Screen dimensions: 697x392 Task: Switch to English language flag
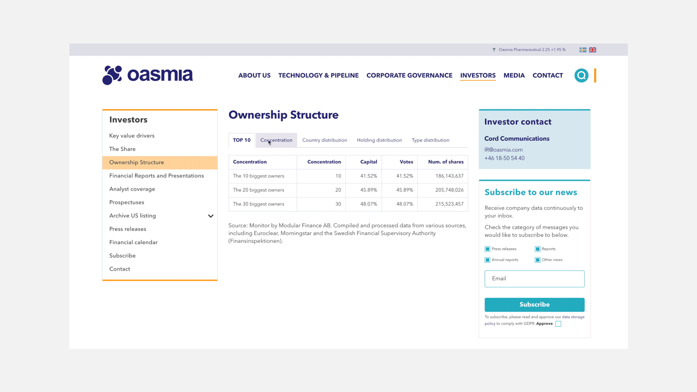(x=592, y=50)
